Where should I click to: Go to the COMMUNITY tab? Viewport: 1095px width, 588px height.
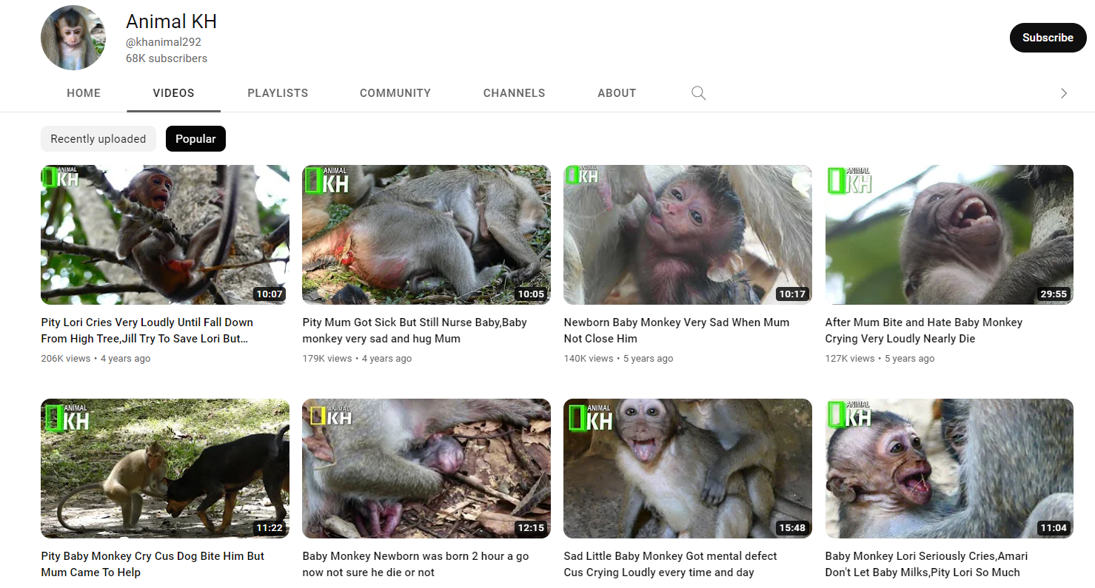coord(395,93)
